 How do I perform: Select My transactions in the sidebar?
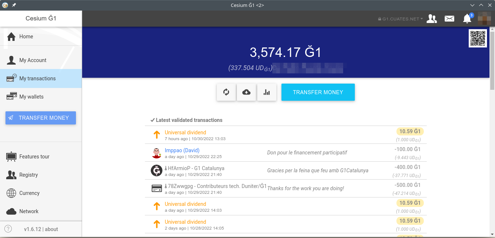(x=41, y=78)
